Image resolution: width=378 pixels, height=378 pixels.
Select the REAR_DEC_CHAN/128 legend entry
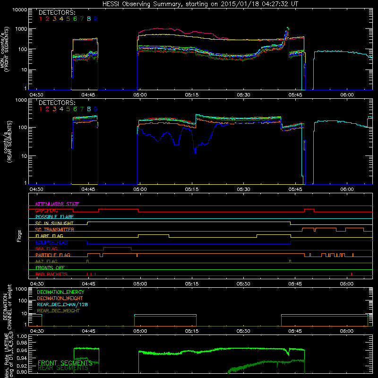pos(62,304)
